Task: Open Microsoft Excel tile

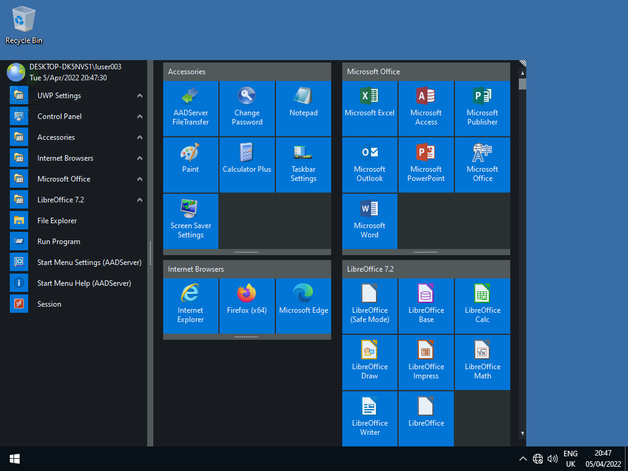Action: [x=369, y=108]
